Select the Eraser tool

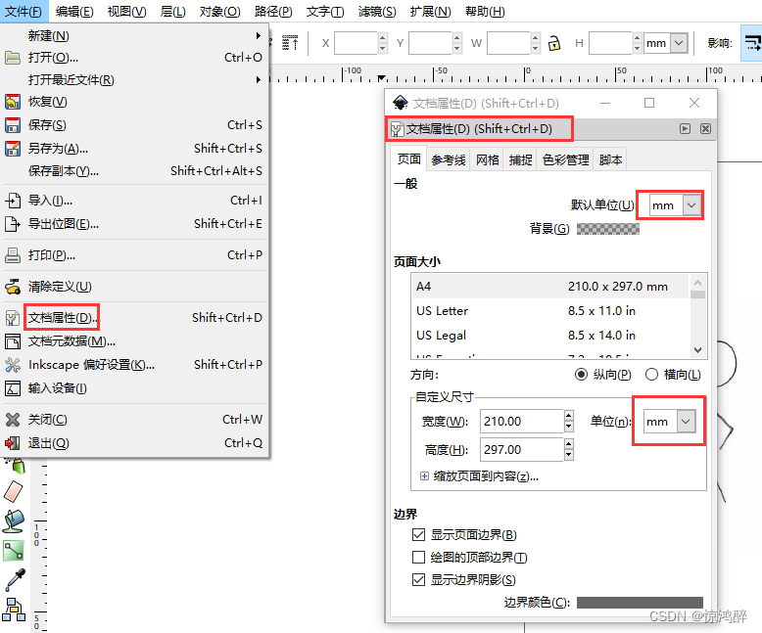tap(13, 492)
